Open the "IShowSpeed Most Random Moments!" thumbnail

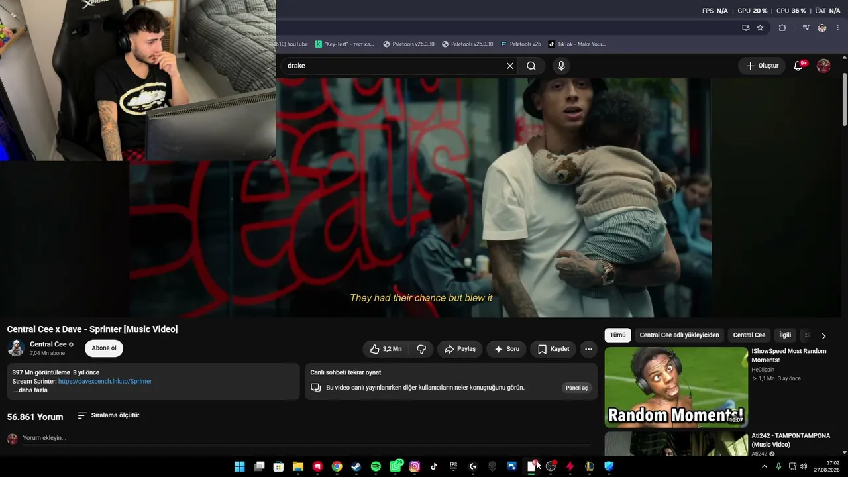pos(676,388)
